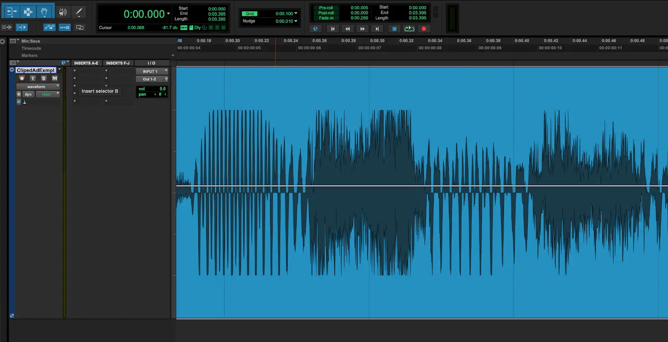
Task: Click the INSERTS A-E column header
Action: tap(86, 63)
